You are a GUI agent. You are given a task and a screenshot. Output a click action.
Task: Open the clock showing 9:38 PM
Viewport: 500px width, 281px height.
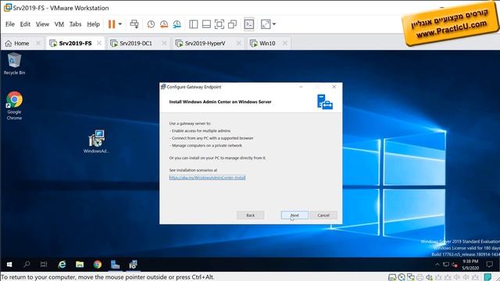470,265
